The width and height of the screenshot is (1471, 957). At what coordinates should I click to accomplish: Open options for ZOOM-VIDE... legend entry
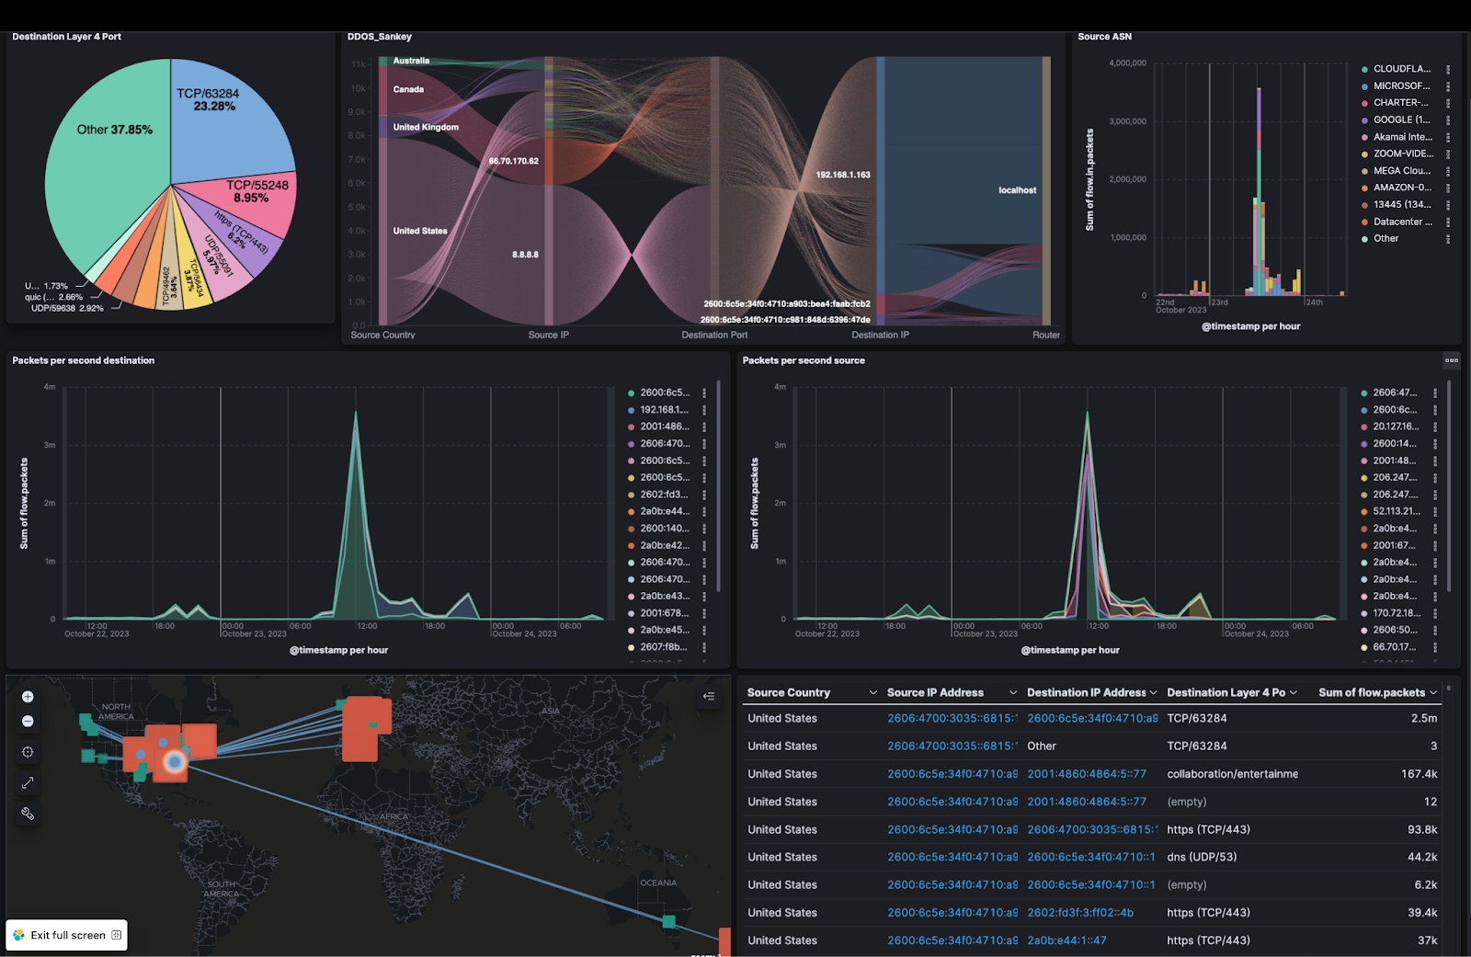click(x=1448, y=154)
